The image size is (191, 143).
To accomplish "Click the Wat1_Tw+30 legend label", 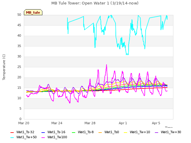I will pyautogui.click(x=171, y=132).
